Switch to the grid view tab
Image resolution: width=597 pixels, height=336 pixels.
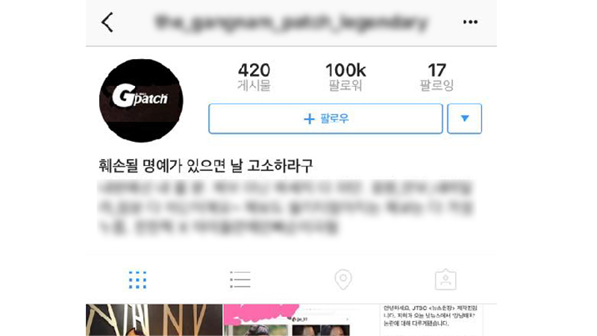(137, 280)
